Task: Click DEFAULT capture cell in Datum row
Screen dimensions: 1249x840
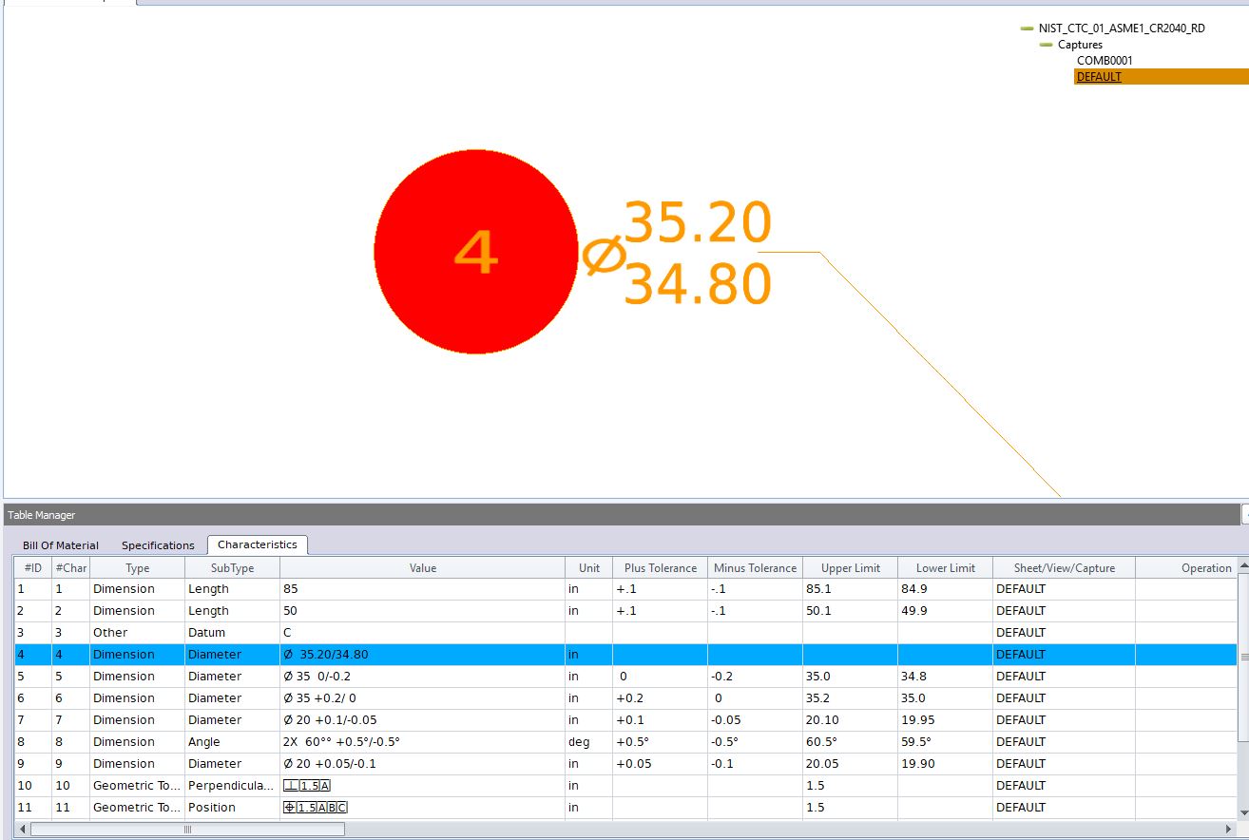Action: click(1065, 633)
